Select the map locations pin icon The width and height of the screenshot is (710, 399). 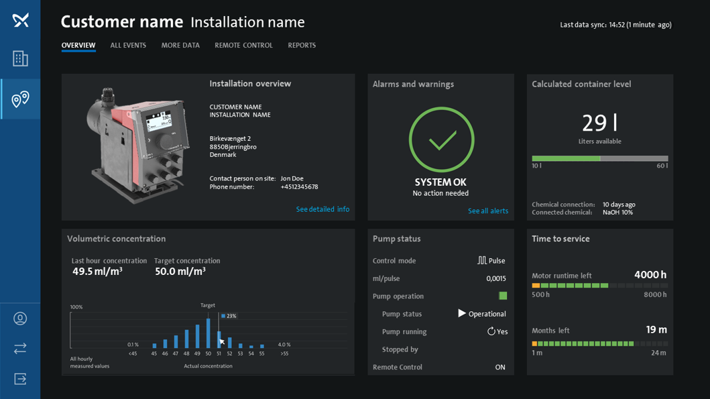pyautogui.click(x=20, y=99)
